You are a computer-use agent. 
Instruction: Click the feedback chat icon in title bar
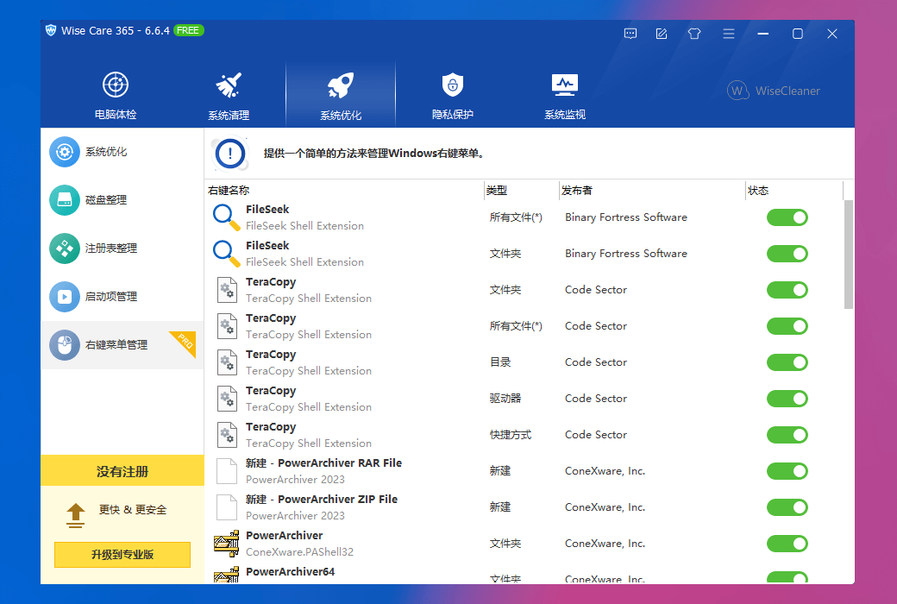pos(630,34)
